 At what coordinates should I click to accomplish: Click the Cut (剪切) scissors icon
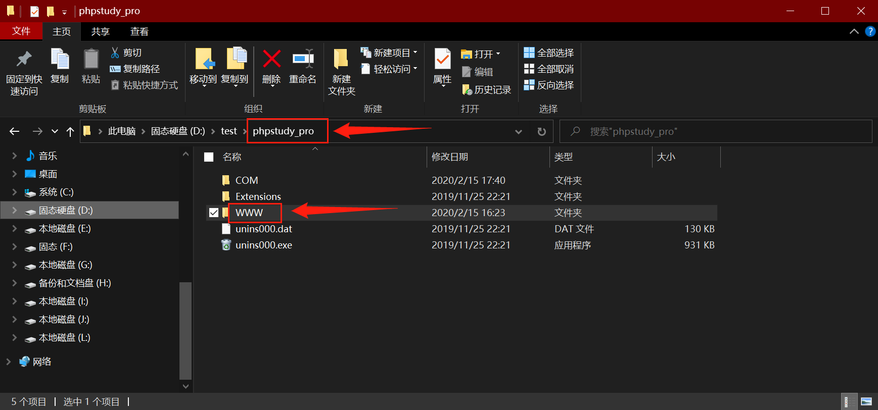[115, 53]
